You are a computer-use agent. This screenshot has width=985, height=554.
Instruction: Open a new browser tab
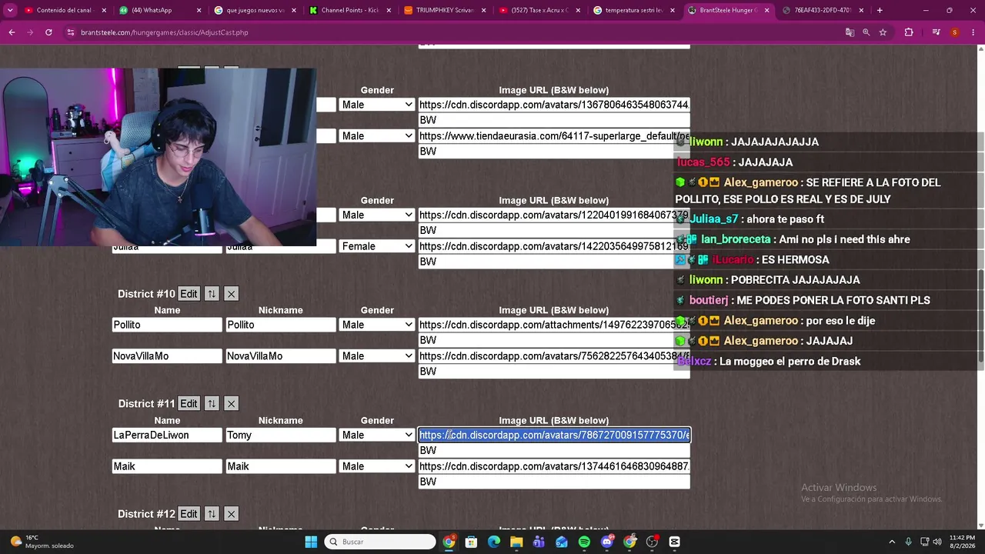point(880,10)
